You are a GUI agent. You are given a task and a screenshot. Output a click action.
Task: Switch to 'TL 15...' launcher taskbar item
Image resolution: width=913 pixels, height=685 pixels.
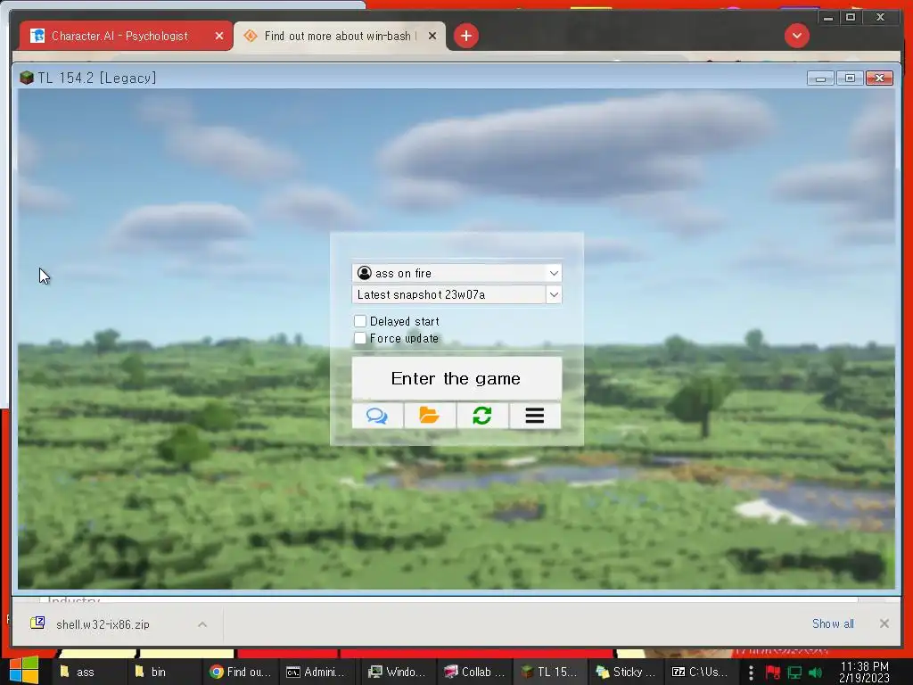pyautogui.click(x=549, y=673)
